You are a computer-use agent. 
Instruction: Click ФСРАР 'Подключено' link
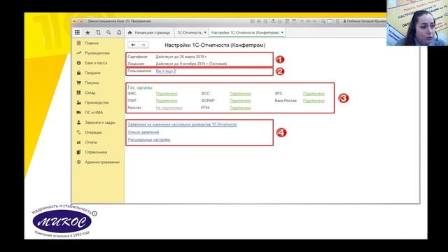click(x=240, y=101)
